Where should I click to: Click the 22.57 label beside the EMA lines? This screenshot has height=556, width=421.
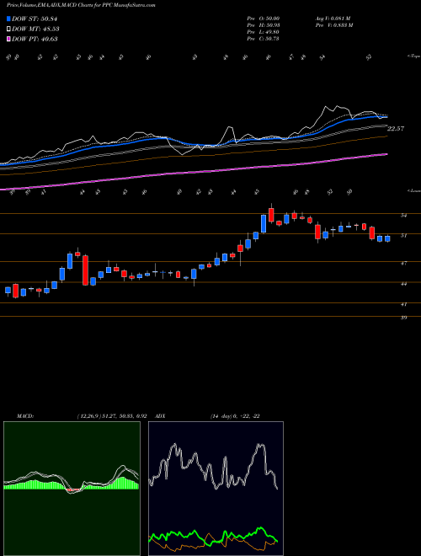396,129
